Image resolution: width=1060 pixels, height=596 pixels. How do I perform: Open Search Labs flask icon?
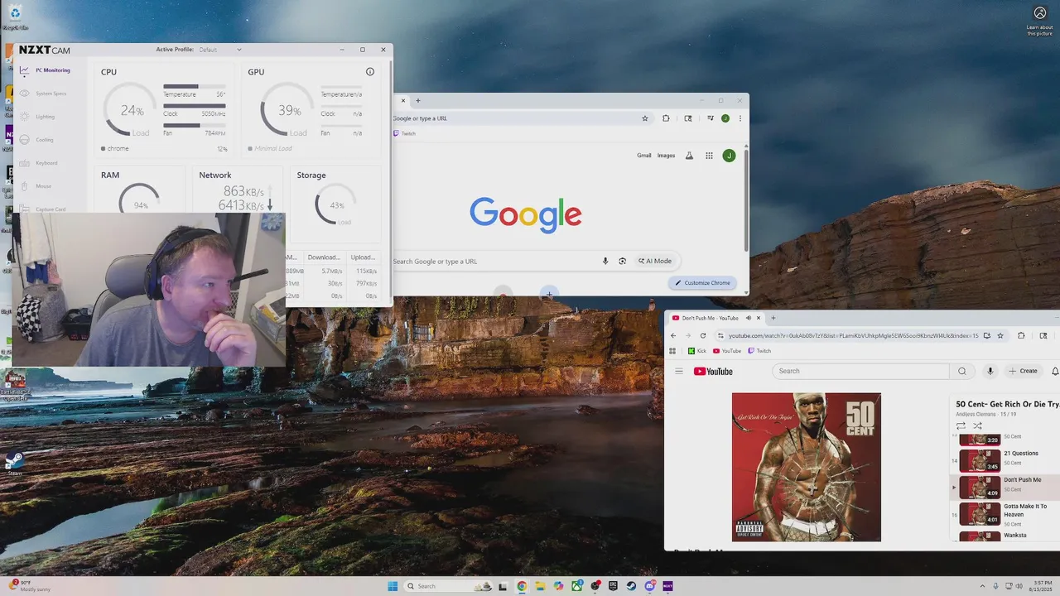[x=689, y=156]
